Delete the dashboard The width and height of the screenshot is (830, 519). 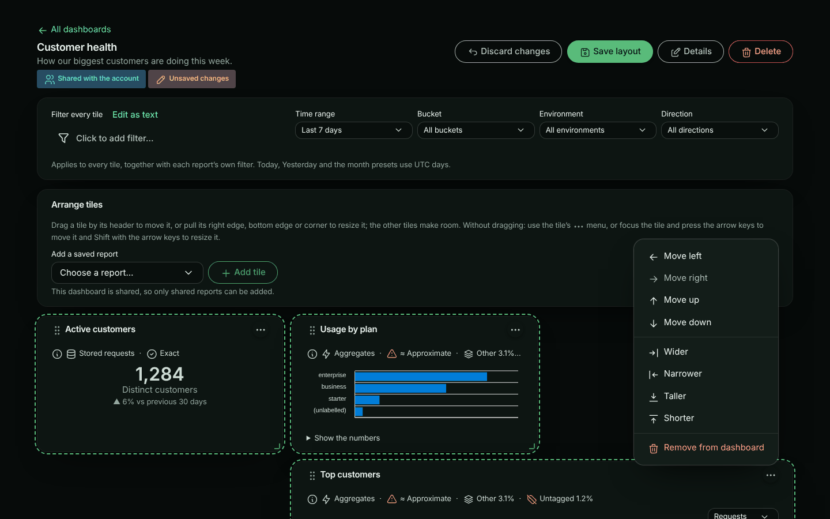pyautogui.click(x=761, y=52)
